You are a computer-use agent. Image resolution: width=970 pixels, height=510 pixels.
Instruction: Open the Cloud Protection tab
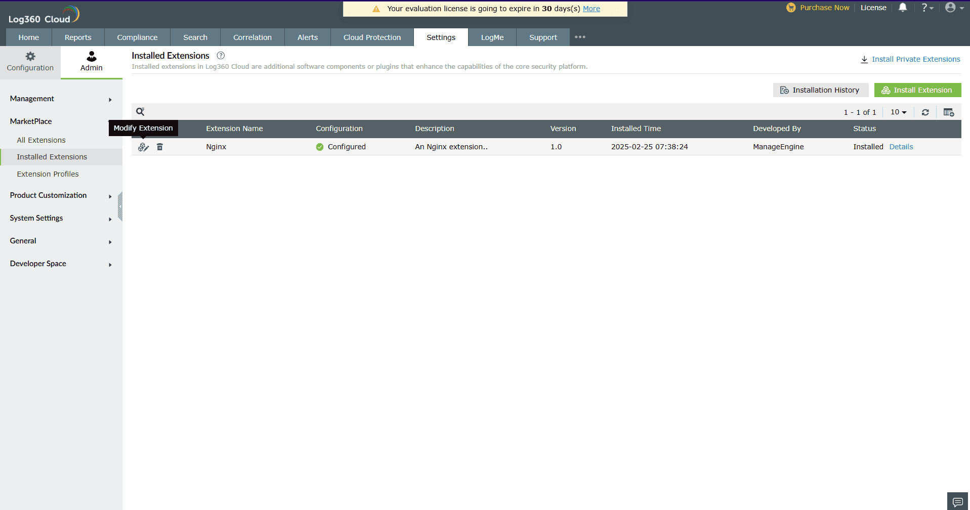tap(372, 37)
